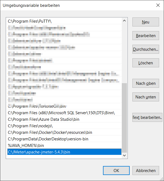Cancel the dialog with Abbrechen
Image resolution: width=164 pixels, height=181 pixels.
coord(145,171)
